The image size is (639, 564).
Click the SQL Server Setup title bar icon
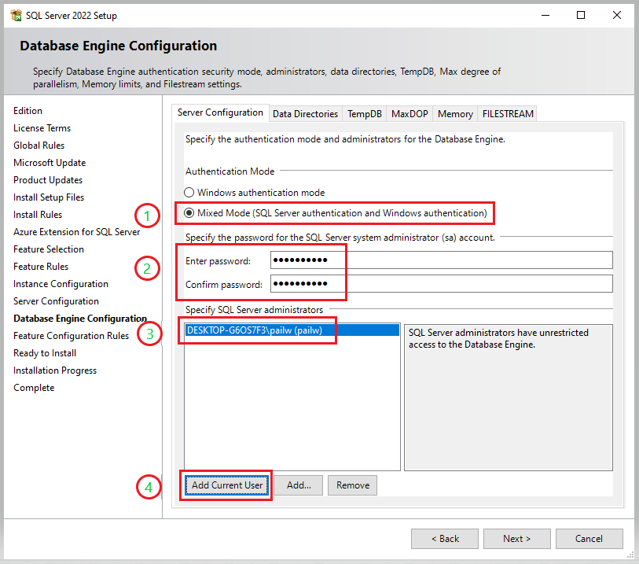click(x=15, y=15)
